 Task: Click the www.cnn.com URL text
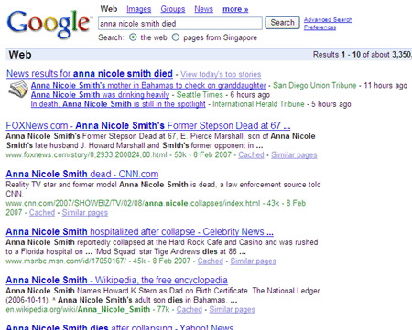click(x=133, y=203)
